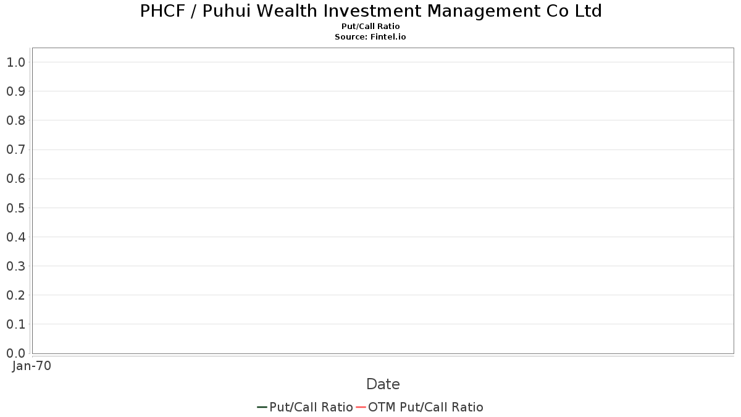Click the 0.1 y-axis tick label
The image size is (741, 417).
(x=15, y=324)
